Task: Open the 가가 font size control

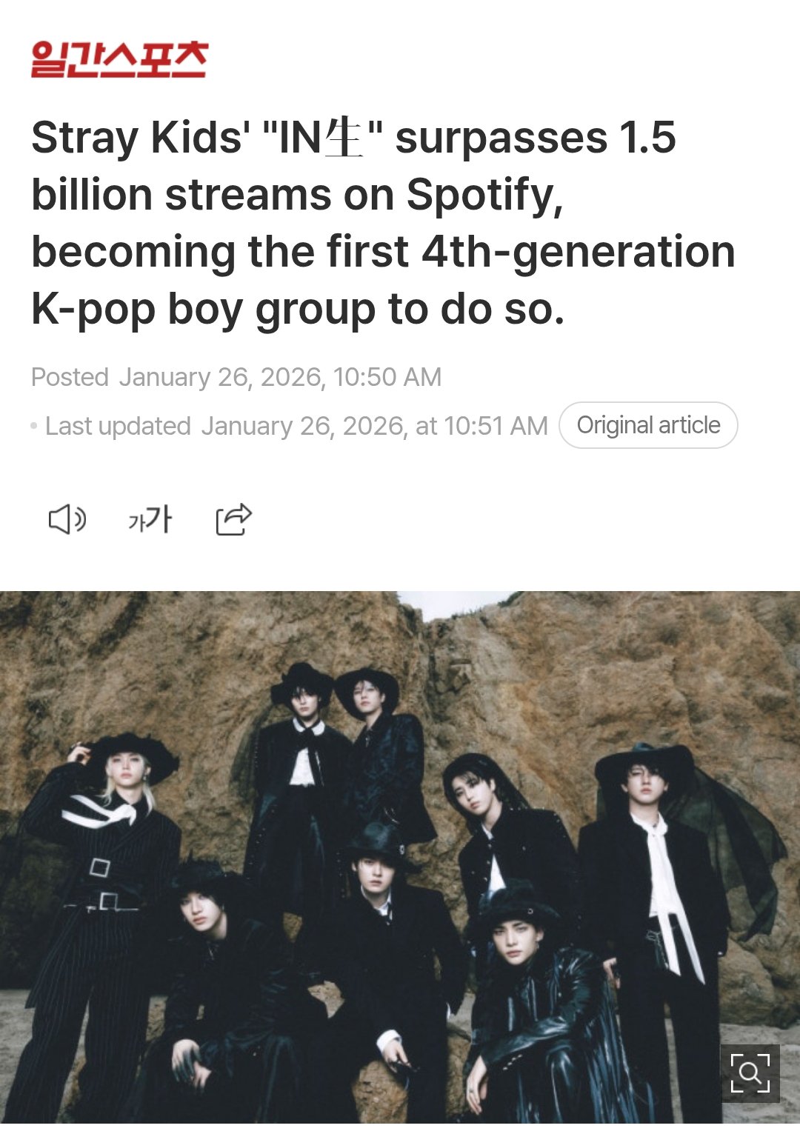Action: tap(150, 519)
